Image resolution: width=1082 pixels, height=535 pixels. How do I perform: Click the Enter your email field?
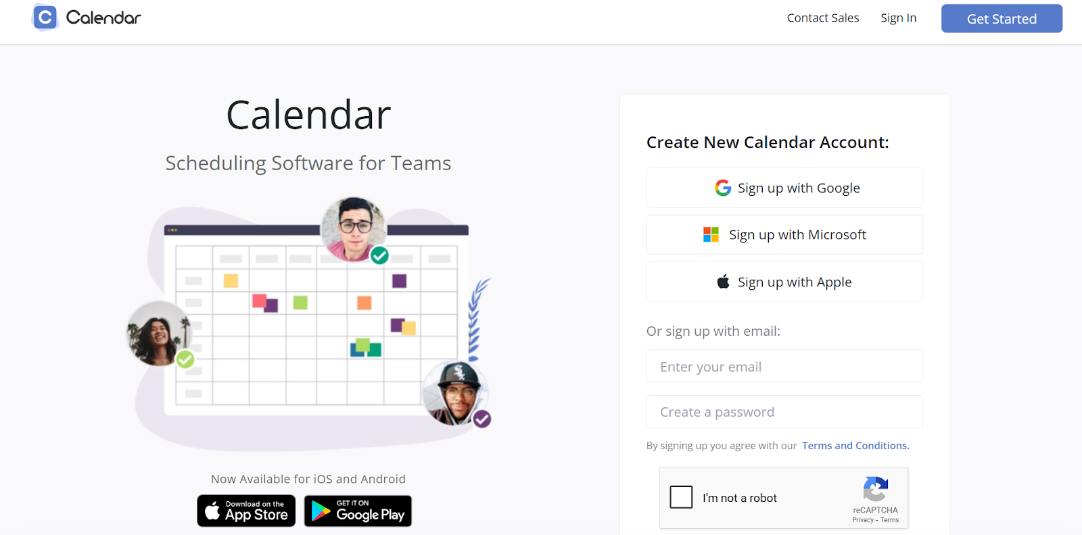[784, 366]
